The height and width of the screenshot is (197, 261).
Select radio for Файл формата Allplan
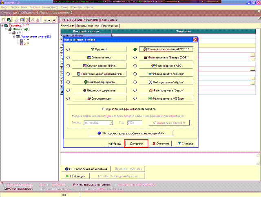coord(135,82)
